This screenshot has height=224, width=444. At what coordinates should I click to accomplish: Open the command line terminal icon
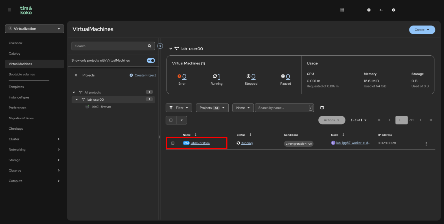coord(381,10)
